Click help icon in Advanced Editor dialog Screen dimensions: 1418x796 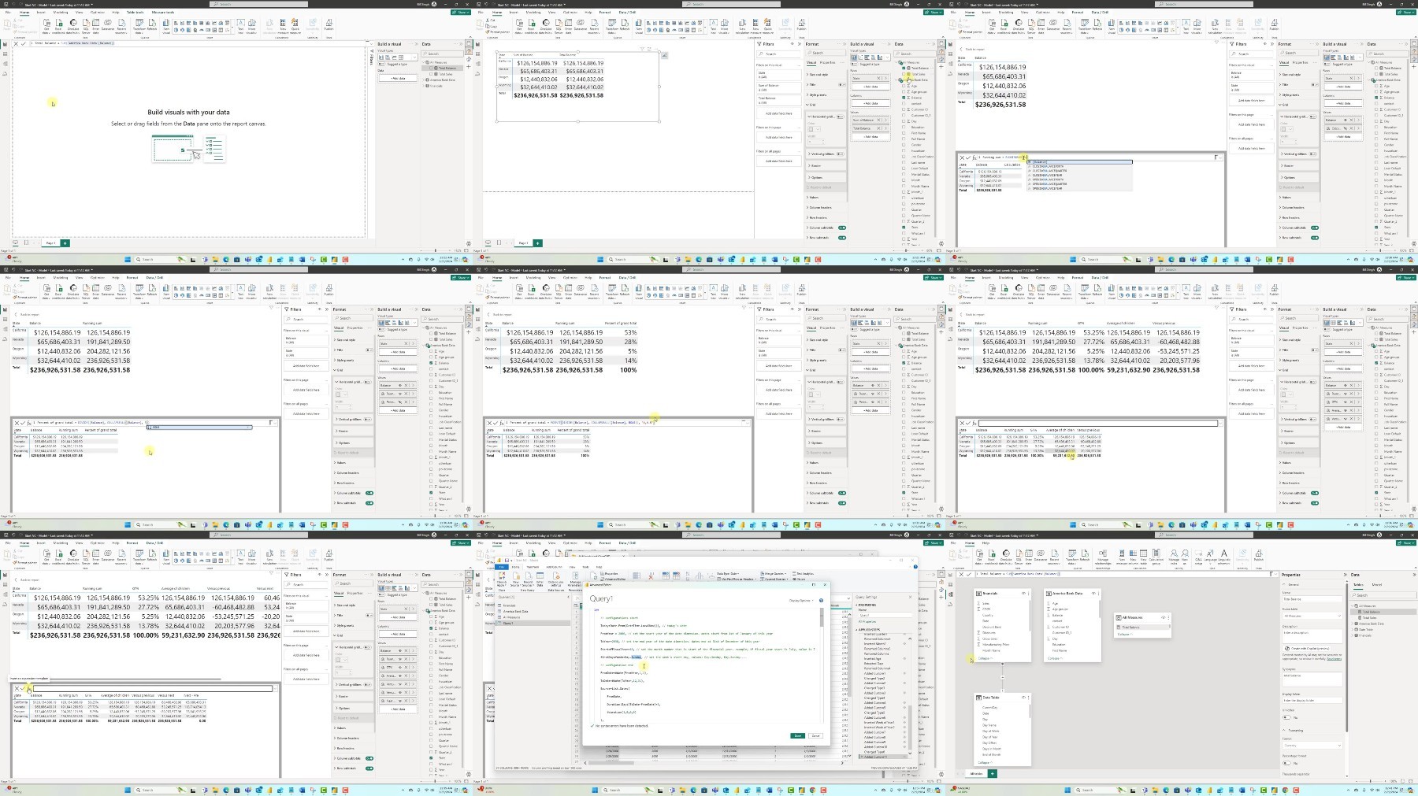click(821, 601)
